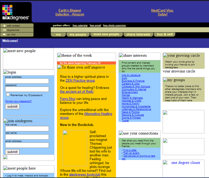Browse the Auto category
The width and height of the screenshot is (209, 178).
pos(124,78)
